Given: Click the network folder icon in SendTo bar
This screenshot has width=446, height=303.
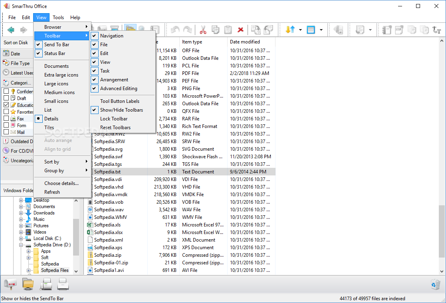Looking at the screenshot, I should pos(28,284).
